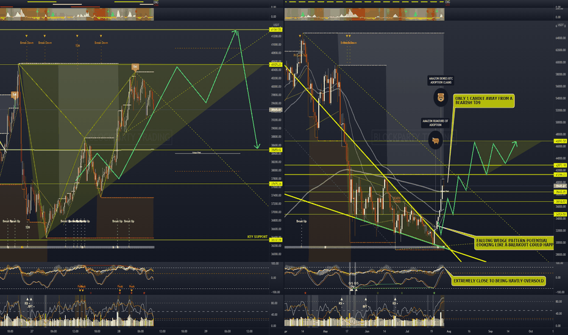Click '50000.00' on right chart price axis
The image size is (568, 335).
(x=560, y=122)
